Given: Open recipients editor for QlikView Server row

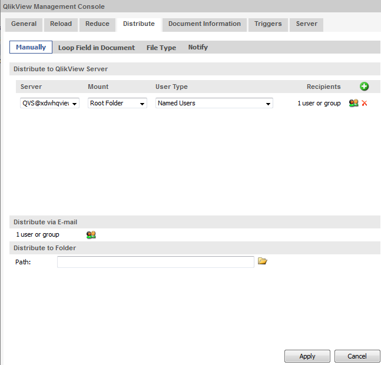Looking at the screenshot, I should coord(353,103).
